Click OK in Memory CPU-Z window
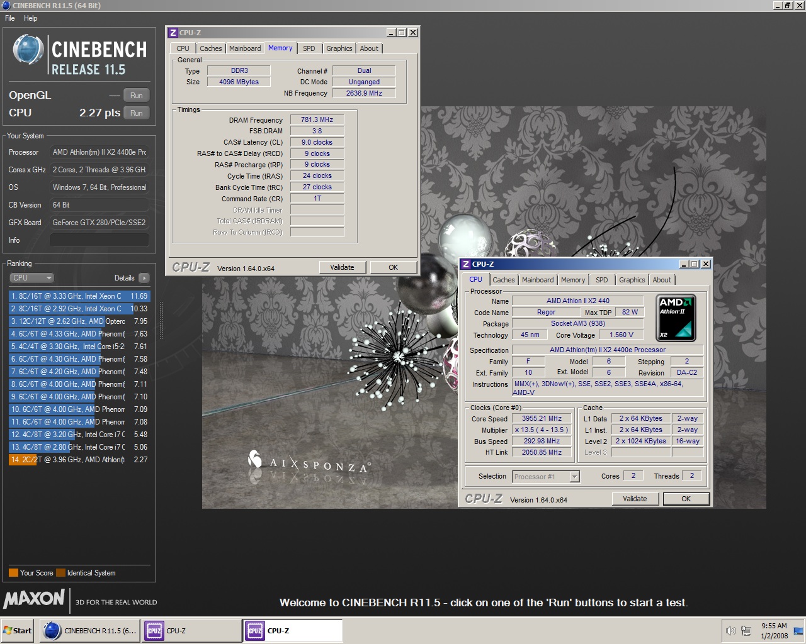 pyautogui.click(x=393, y=267)
